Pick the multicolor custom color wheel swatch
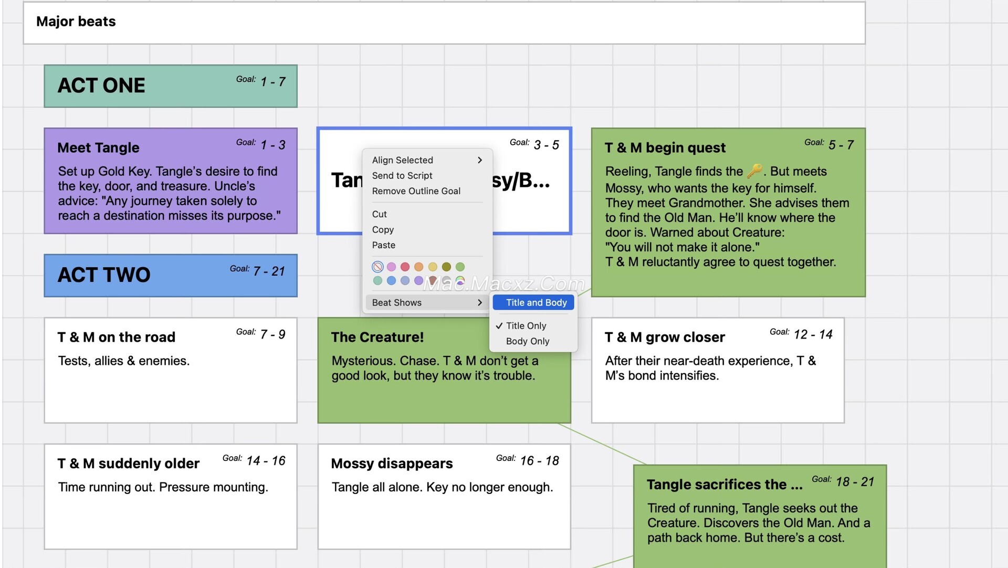 click(460, 281)
